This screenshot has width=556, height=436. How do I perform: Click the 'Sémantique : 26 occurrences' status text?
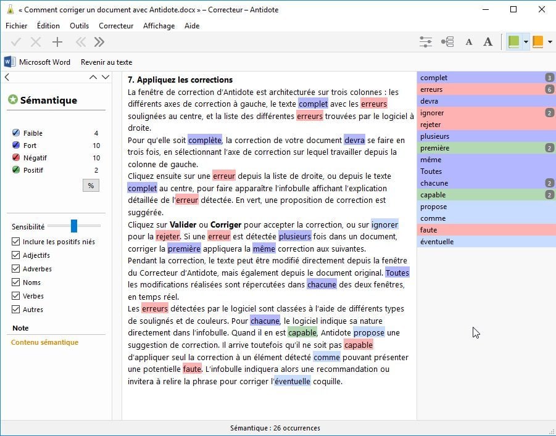click(275, 428)
